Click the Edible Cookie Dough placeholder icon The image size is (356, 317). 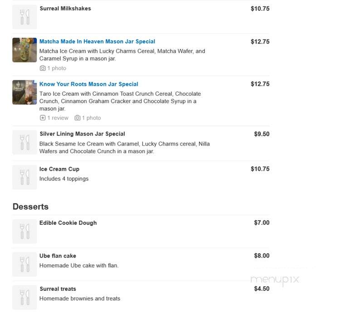pos(24,231)
